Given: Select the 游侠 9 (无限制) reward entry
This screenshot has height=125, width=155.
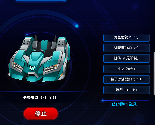Looking at the screenshot, I should 127,58.
